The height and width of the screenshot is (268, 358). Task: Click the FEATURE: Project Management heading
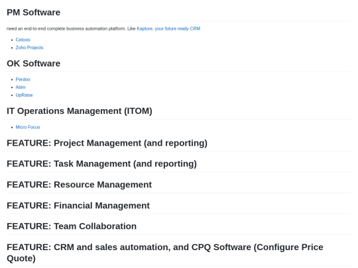point(107,143)
